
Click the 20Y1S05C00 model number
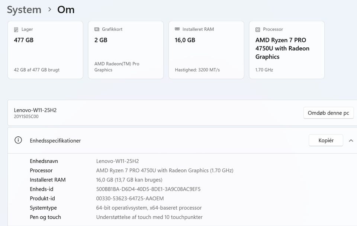[x=26, y=117]
